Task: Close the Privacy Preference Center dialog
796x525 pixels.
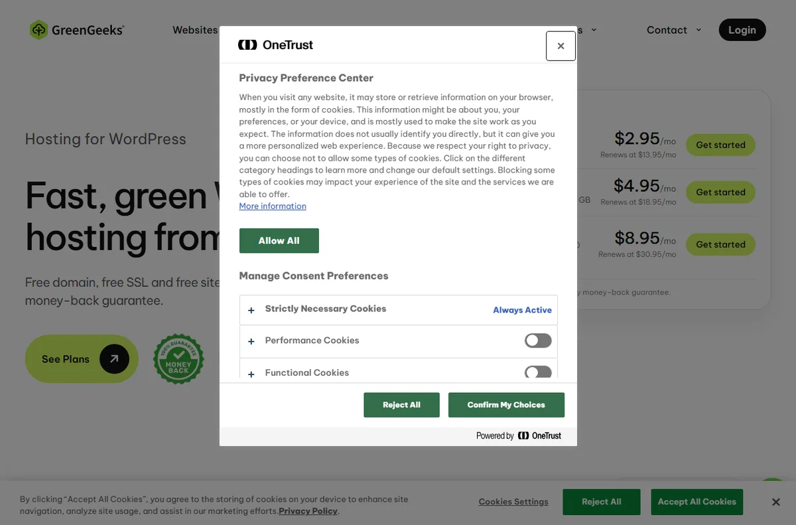Action: click(x=561, y=46)
